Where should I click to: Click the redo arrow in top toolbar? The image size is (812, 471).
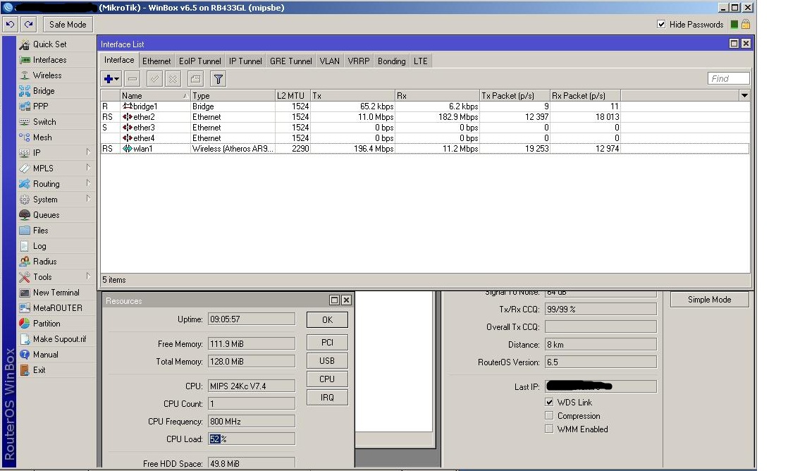click(28, 24)
